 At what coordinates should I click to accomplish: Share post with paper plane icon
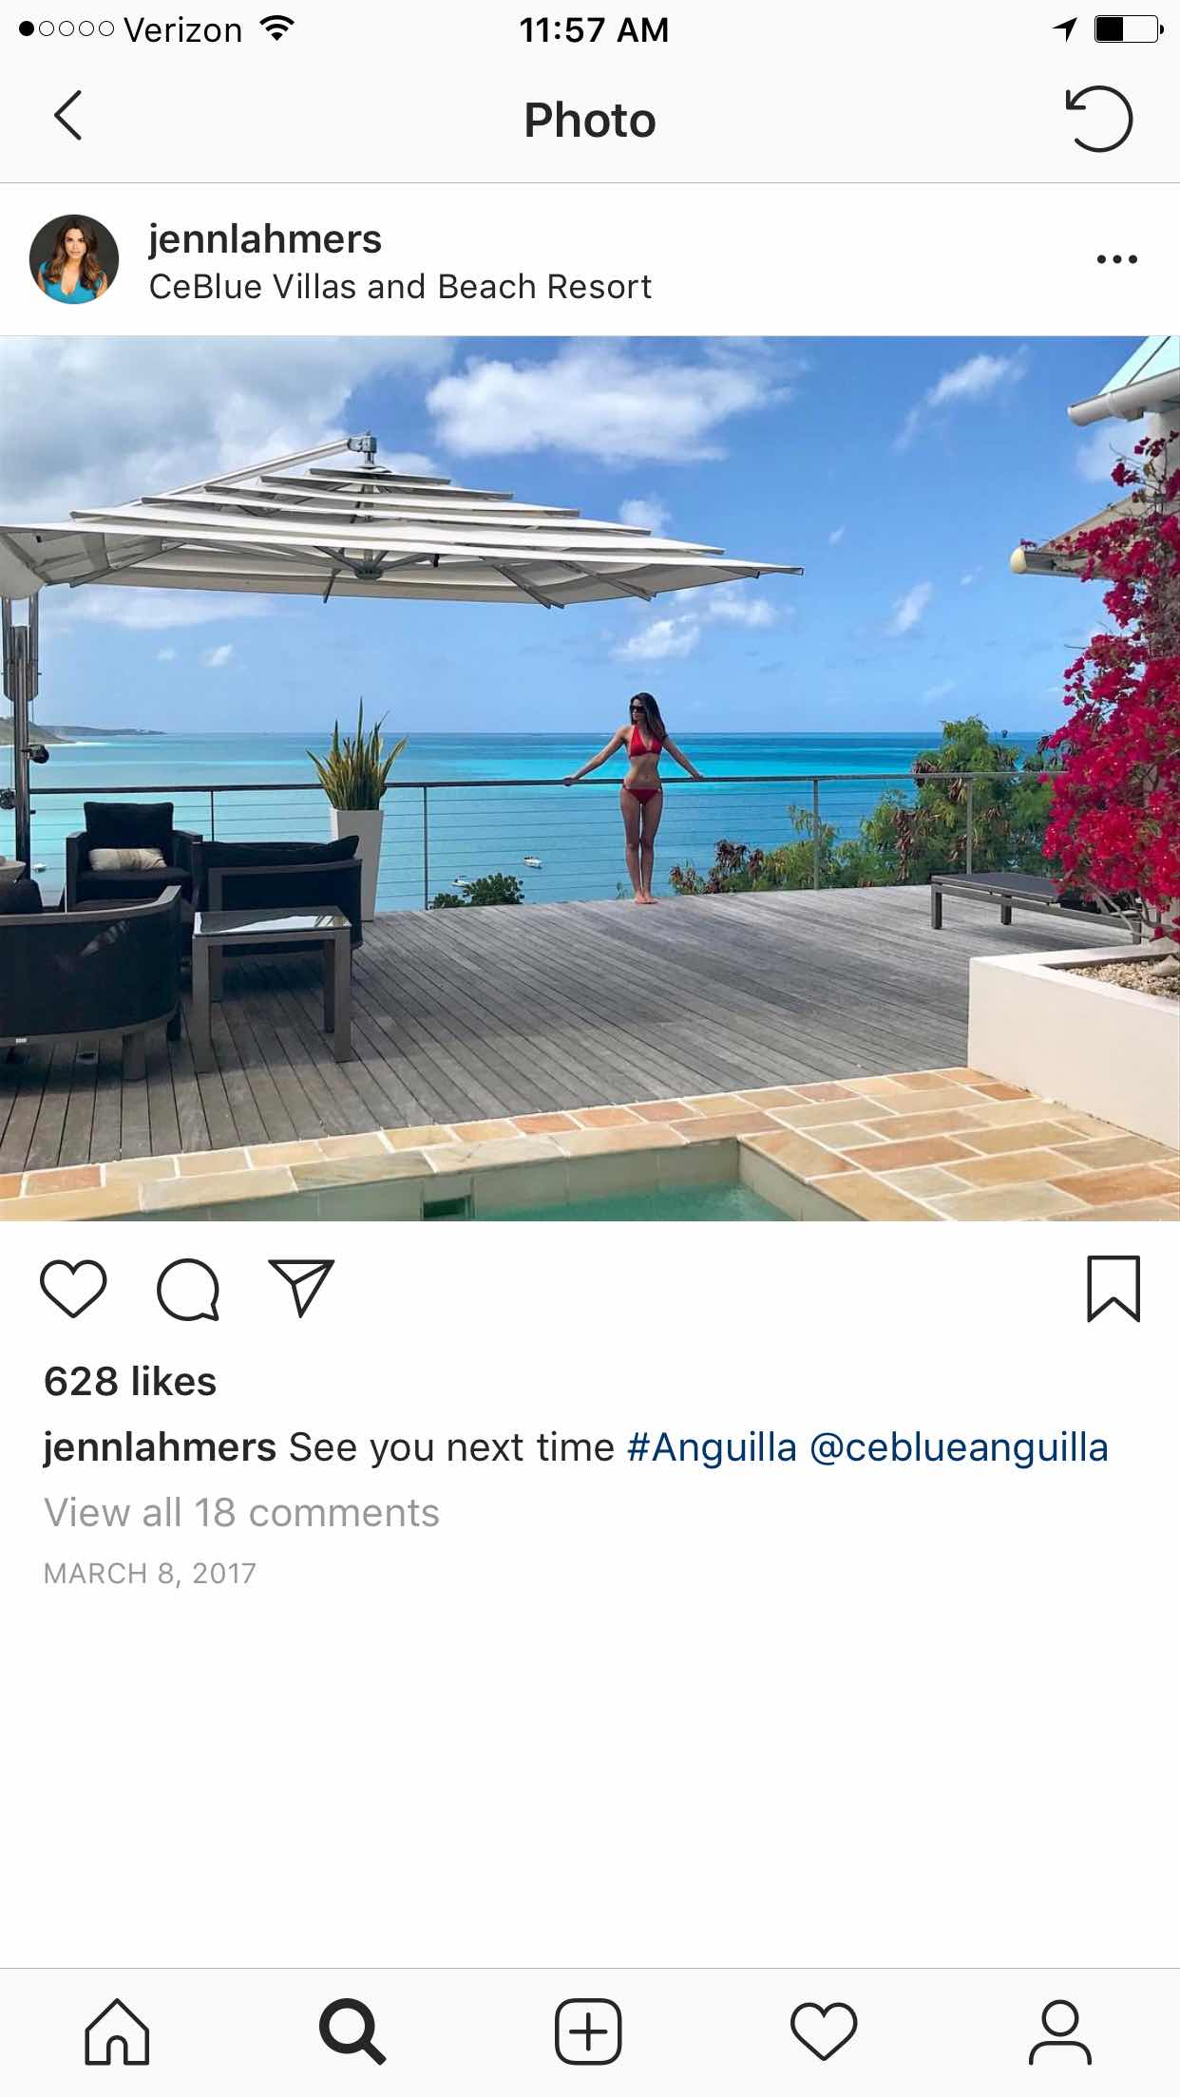[x=301, y=1288]
